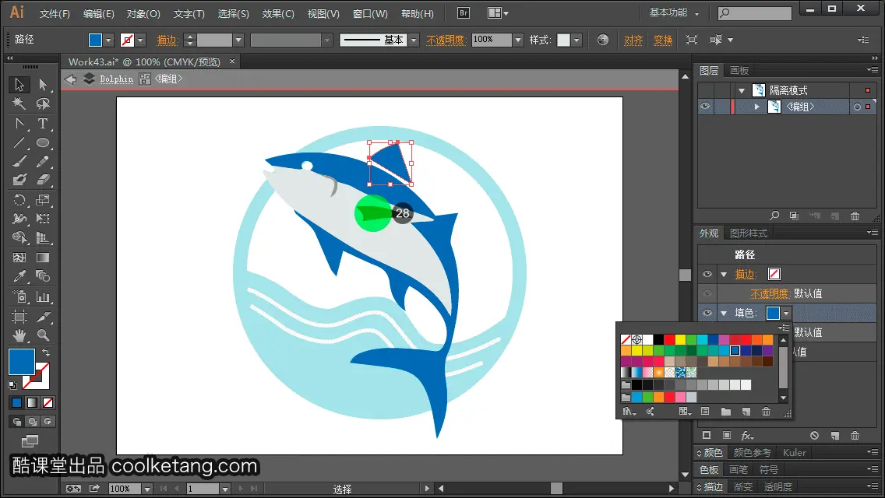
Task: Click the search field in title bar
Action: [755, 13]
